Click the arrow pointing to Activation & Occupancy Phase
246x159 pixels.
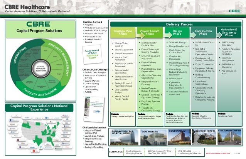[x=219, y=35]
